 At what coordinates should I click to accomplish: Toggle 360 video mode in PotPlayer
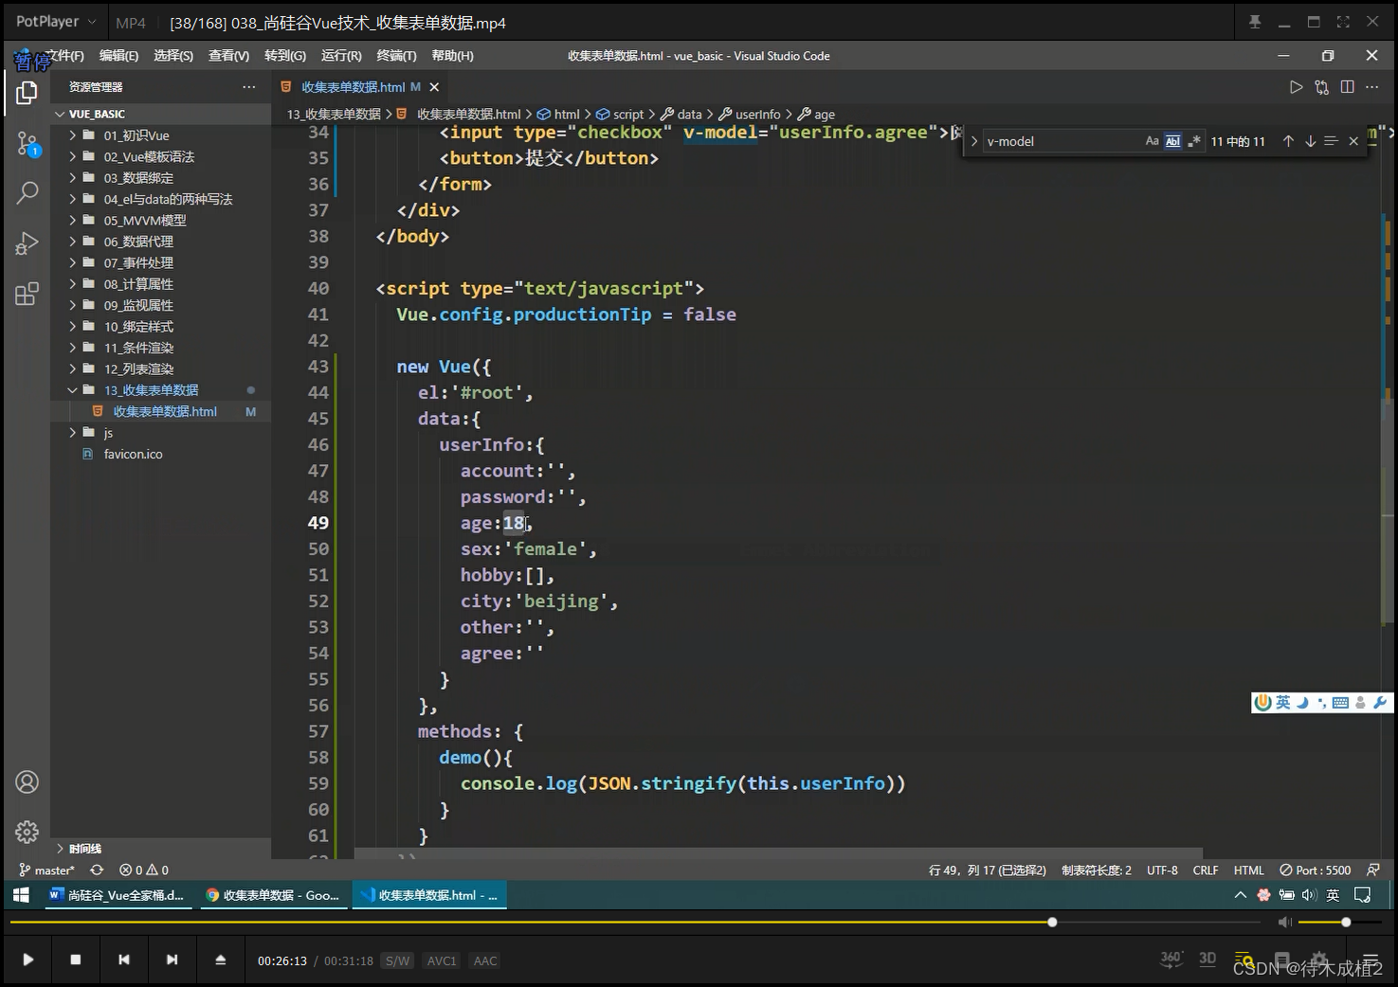click(x=1171, y=960)
